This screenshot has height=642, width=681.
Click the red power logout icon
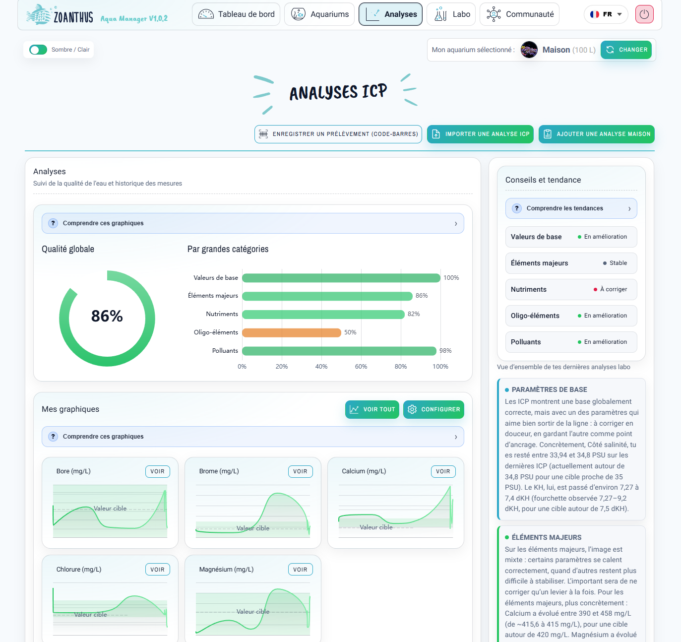644,14
